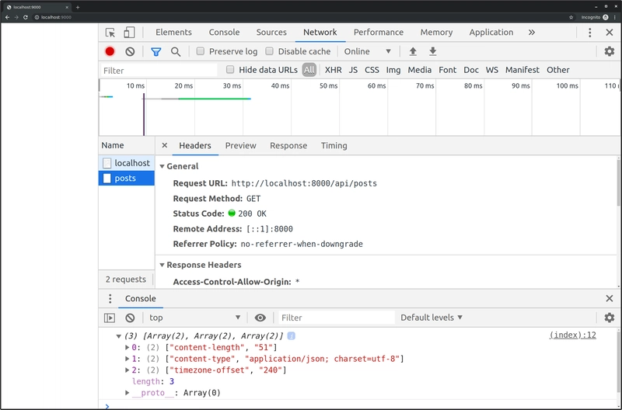Open the request Preview tab
The image size is (622, 410).
pyautogui.click(x=241, y=146)
